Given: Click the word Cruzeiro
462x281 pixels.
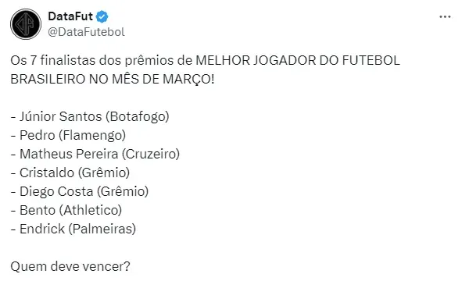Looking at the screenshot, I should tap(151, 154).
